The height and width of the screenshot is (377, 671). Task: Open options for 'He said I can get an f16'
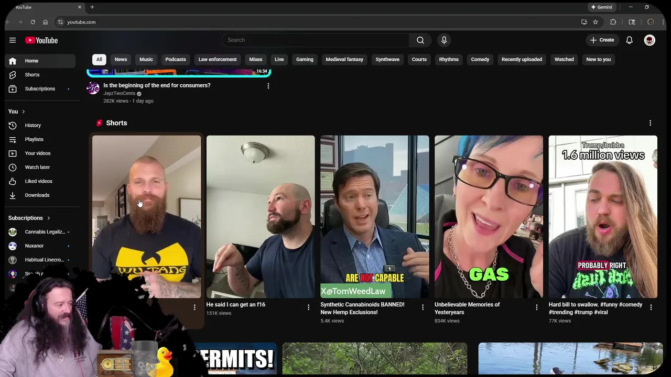308,307
